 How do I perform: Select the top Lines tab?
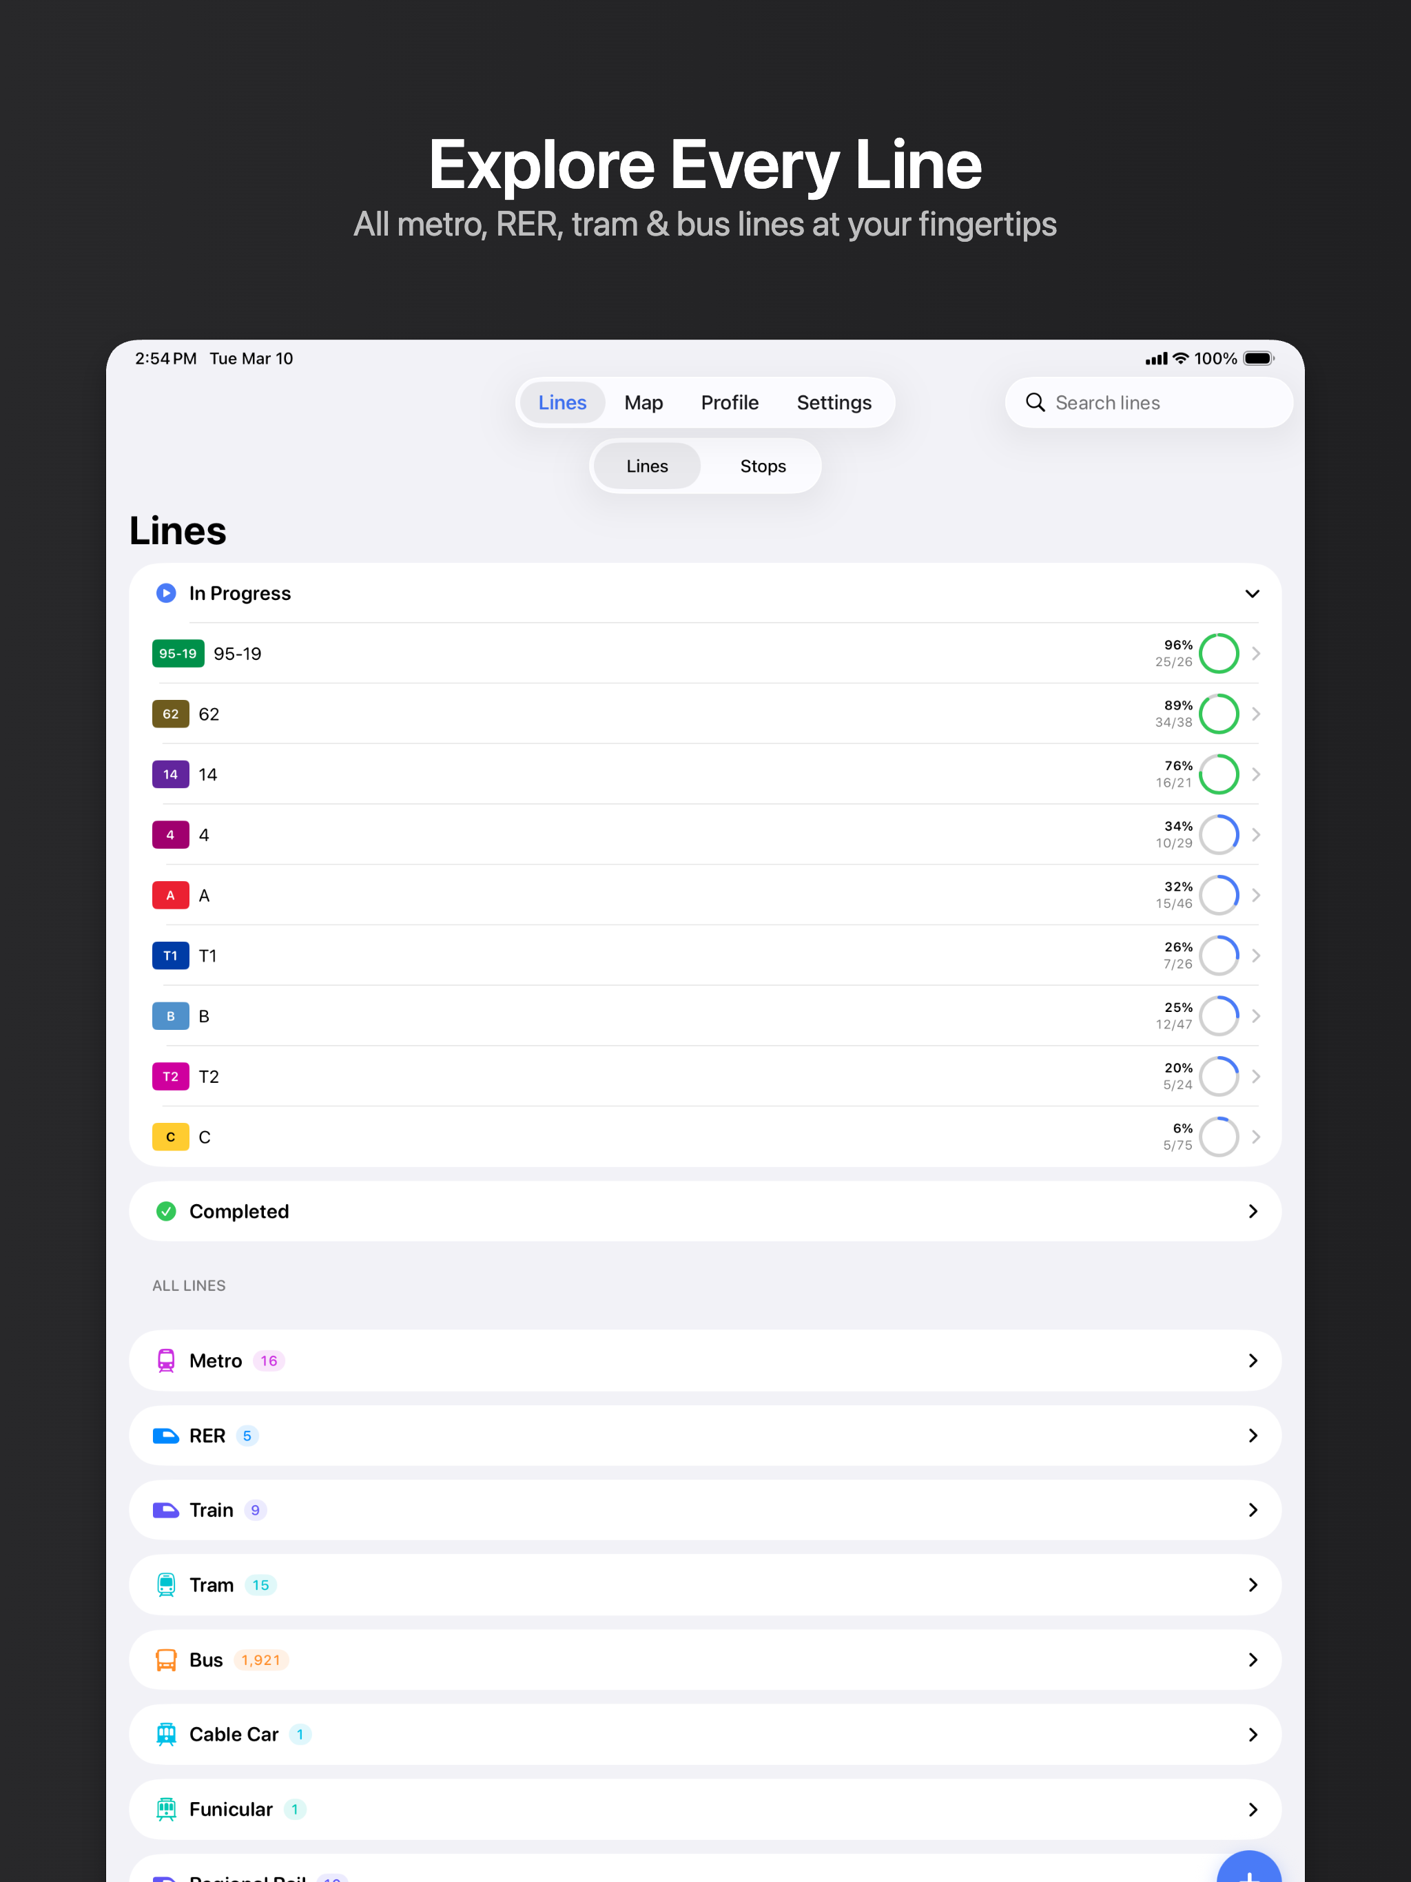click(562, 402)
